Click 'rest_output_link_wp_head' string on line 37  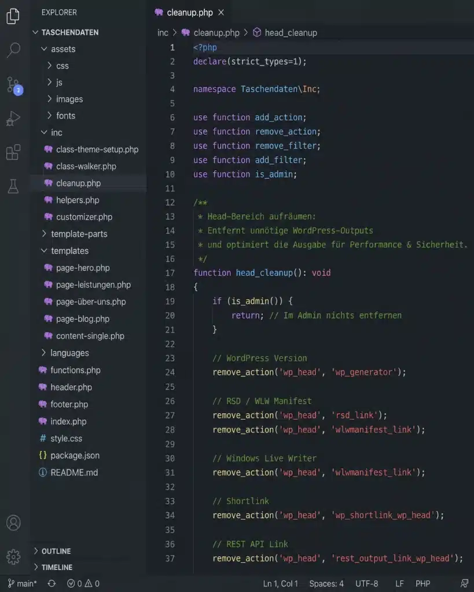click(392, 558)
